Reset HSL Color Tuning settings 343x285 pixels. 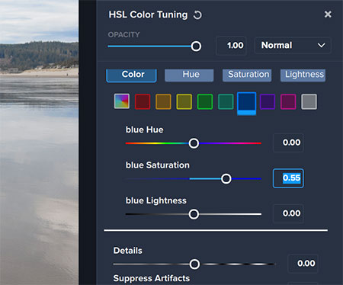pos(197,15)
